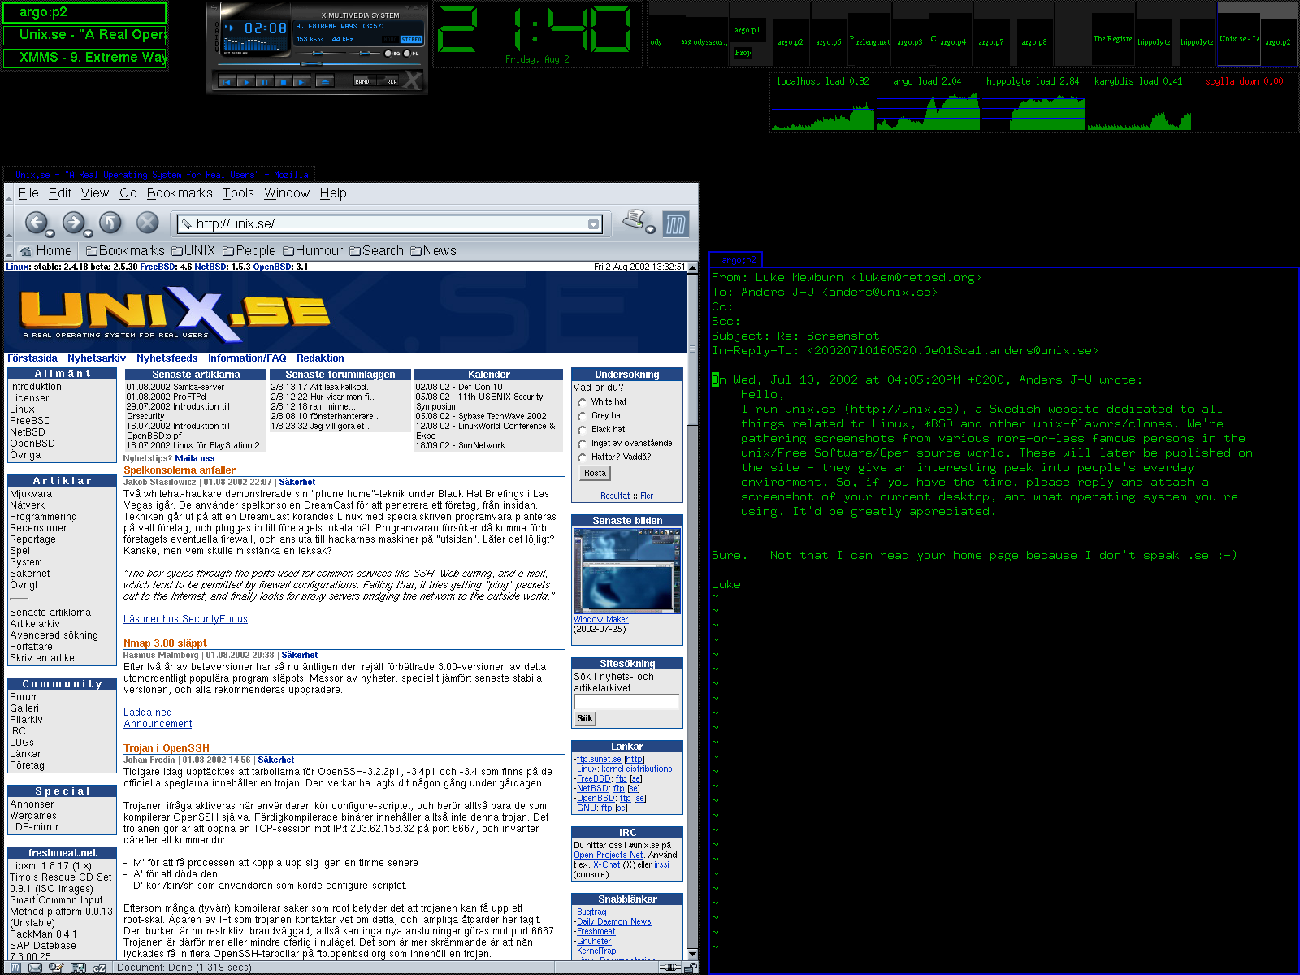Open Navigator component in status bar
Image resolution: width=1300 pixels, height=975 pixels.
15,968
